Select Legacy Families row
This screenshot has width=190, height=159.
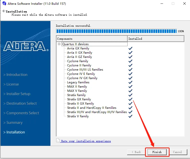(x=78, y=82)
